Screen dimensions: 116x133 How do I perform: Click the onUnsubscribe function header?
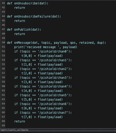pos(28,3)
